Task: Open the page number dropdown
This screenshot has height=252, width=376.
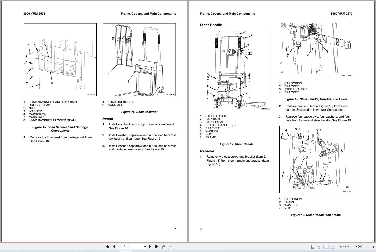Action: tap(145, 247)
